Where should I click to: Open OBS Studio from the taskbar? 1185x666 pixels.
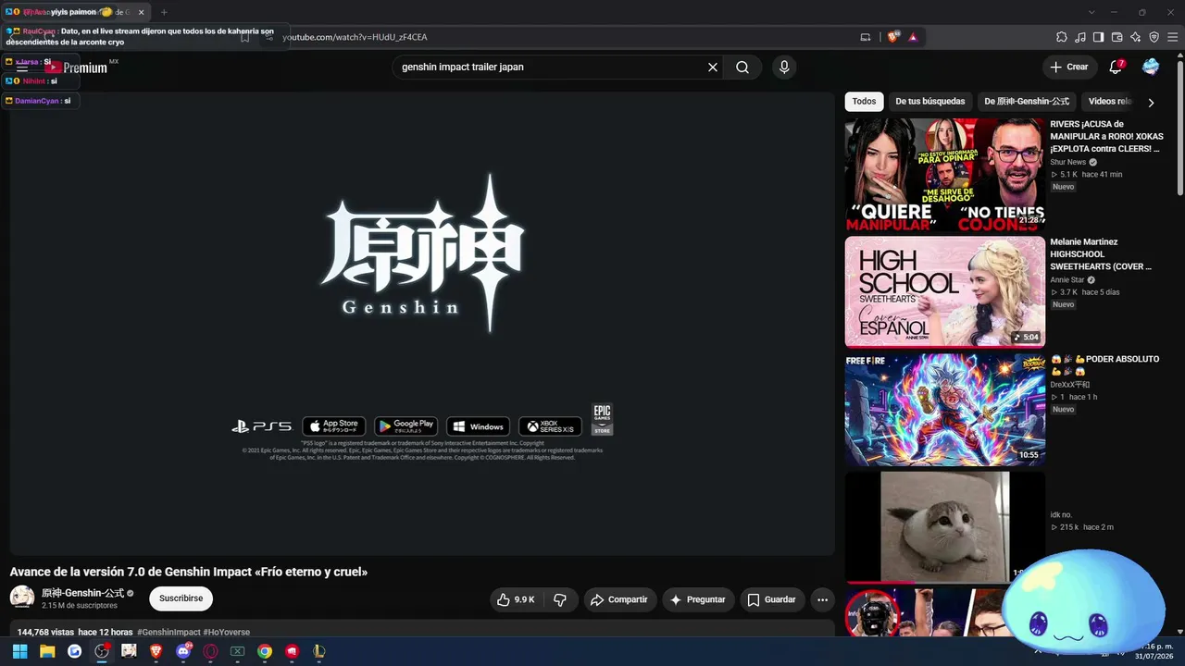point(102,651)
